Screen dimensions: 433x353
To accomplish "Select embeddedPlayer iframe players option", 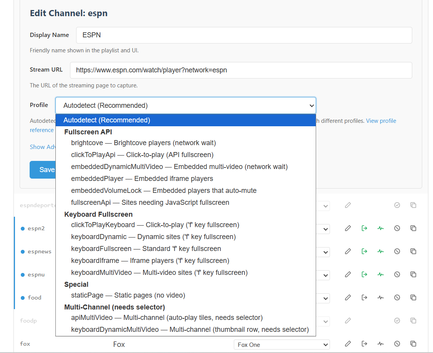I will click(x=186, y=179).
